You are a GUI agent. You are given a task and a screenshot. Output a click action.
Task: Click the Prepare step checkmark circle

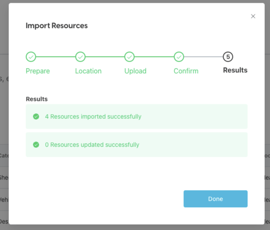pyautogui.click(x=31, y=57)
